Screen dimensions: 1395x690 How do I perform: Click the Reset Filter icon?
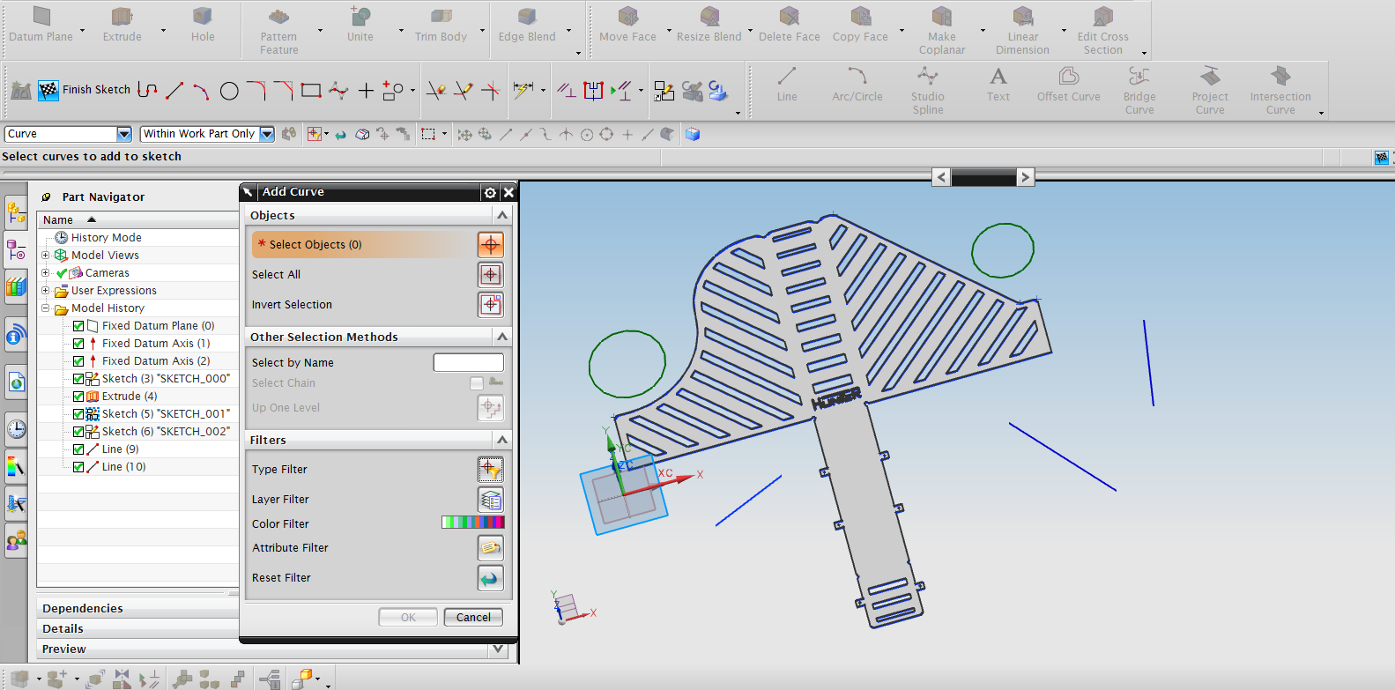point(491,578)
